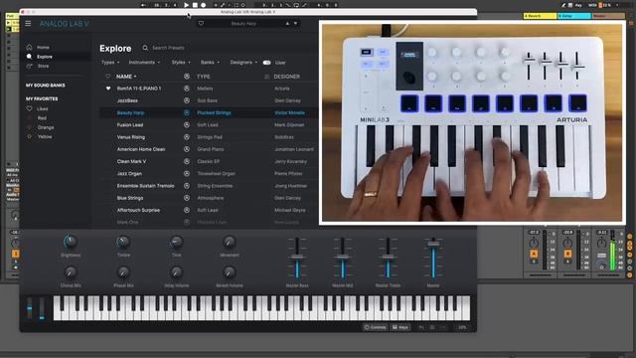This screenshot has width=636, height=358.
Task: Open the Types filter dropdown
Action: [110, 63]
